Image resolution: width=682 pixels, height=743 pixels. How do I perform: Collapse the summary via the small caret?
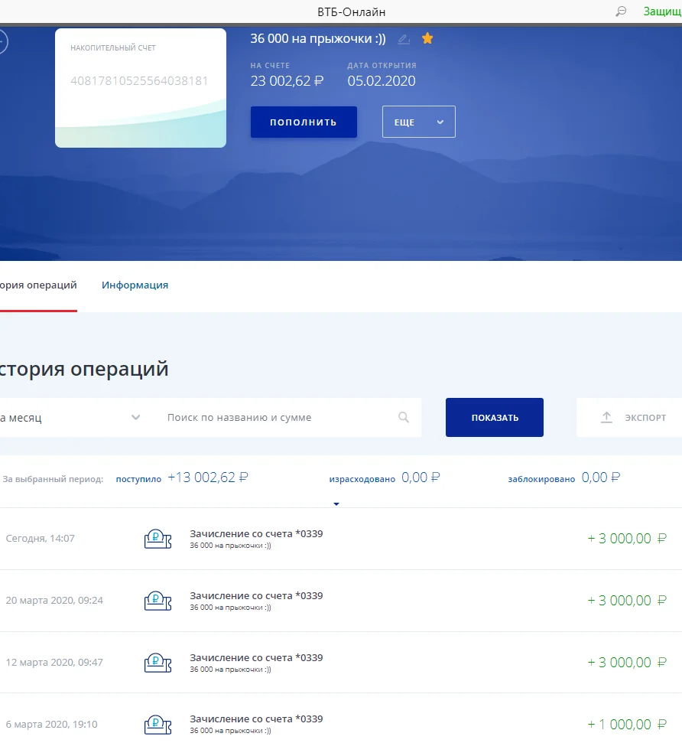pos(336,503)
